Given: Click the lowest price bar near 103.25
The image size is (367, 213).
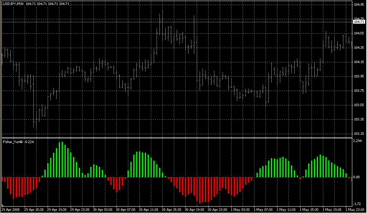Looking at the screenshot, I should tap(34, 122).
